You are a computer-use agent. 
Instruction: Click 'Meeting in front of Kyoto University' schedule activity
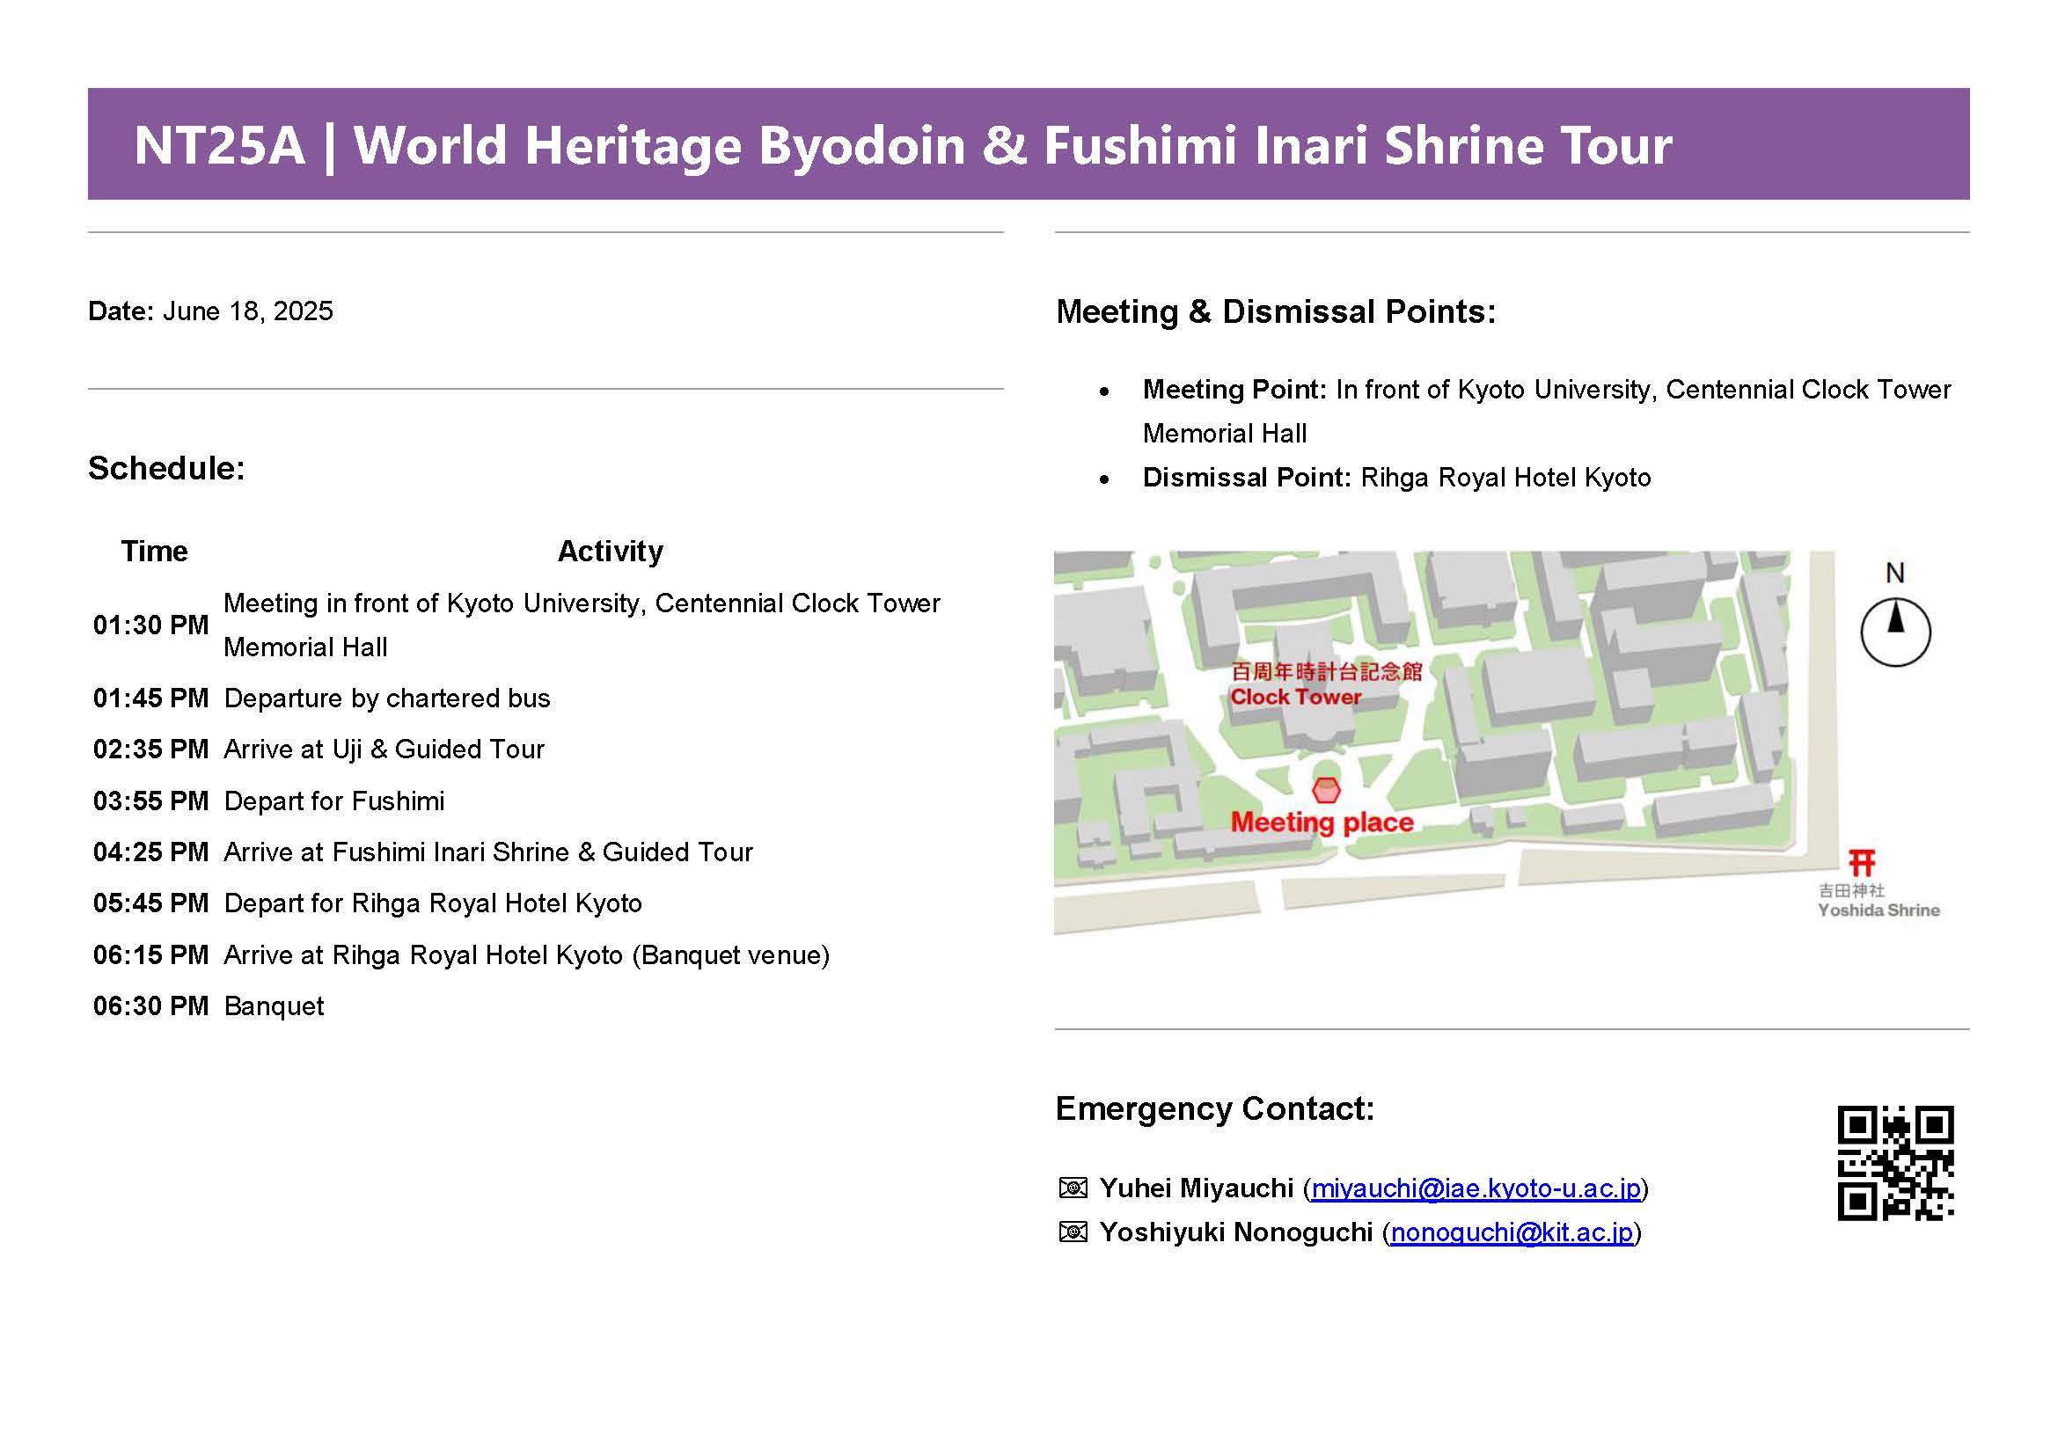tap(582, 625)
